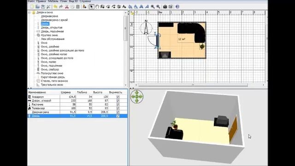The width and height of the screenshot is (295, 166).
Task: Open the Файл menu
Action: (x=31, y=1)
